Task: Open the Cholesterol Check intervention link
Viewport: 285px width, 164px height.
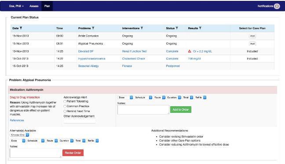Action: pos(134,59)
